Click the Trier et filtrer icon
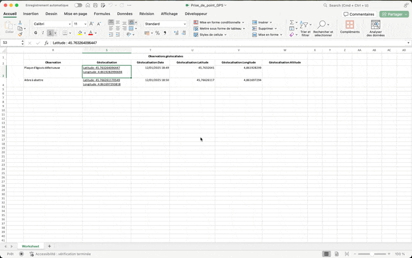Viewport: 412px width, 258px height. 305,25
